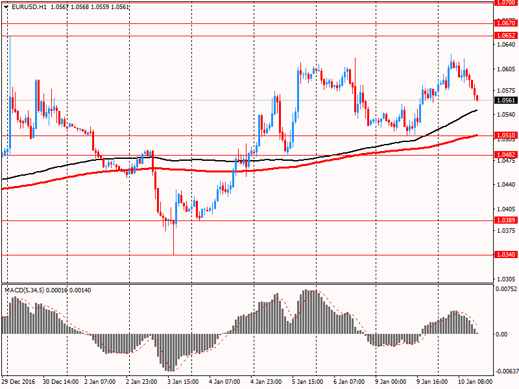The height and width of the screenshot is (389, 519).
Task: Click the 6 Jan 07:00 time label
Action: pyautogui.click(x=349, y=382)
